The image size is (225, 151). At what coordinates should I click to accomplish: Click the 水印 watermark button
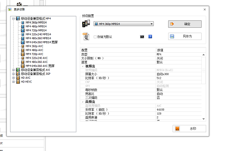(189, 129)
